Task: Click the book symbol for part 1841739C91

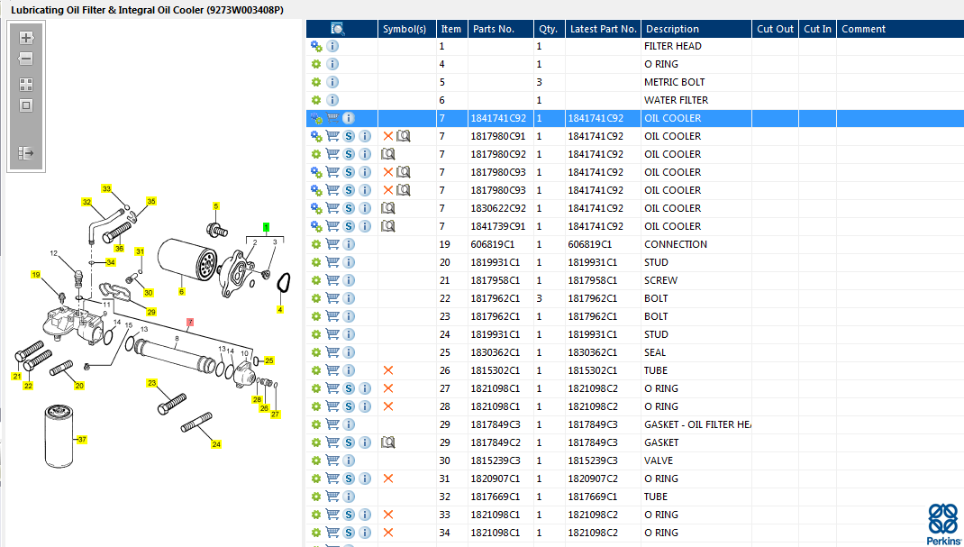Action: pos(387,226)
